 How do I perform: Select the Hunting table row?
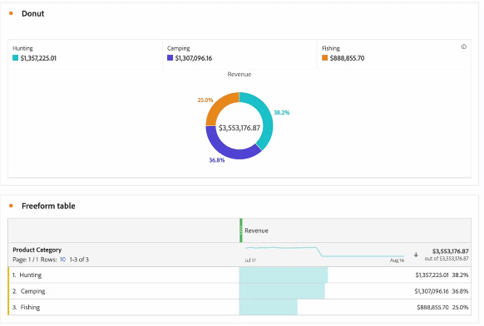point(240,275)
